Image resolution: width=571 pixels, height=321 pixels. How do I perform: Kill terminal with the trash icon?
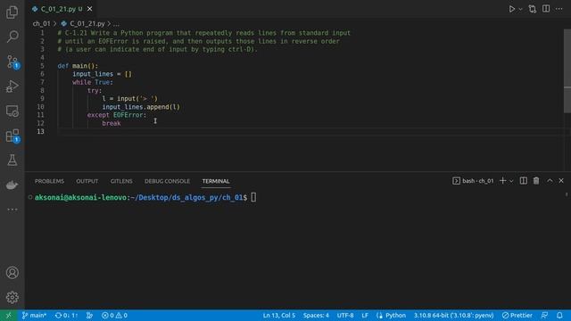click(536, 180)
